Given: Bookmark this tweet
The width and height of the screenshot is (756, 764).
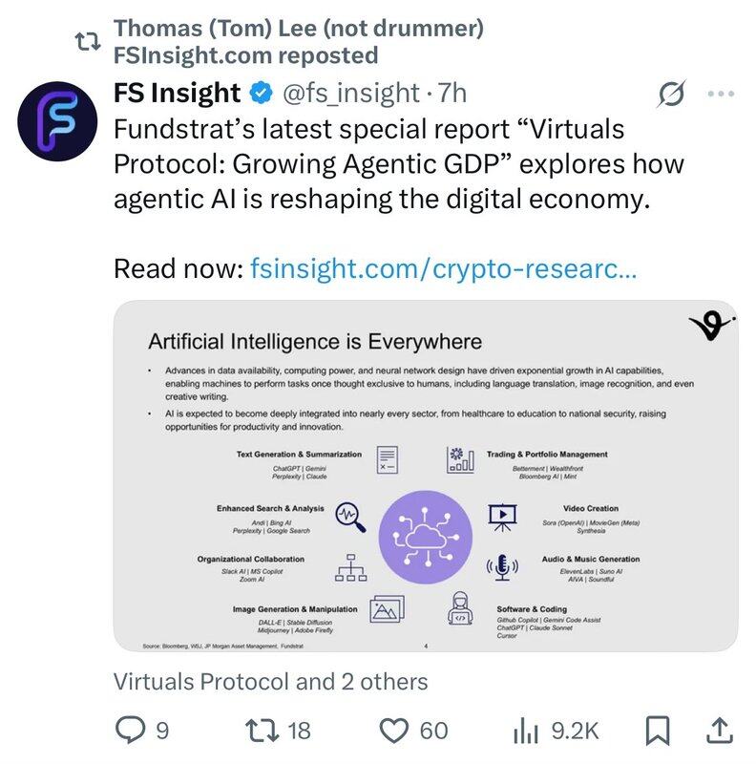Looking at the screenshot, I should point(657,731).
